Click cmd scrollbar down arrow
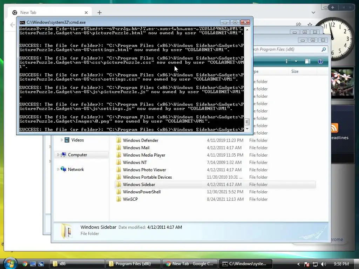The height and width of the screenshot is (269, 359). pos(247,129)
